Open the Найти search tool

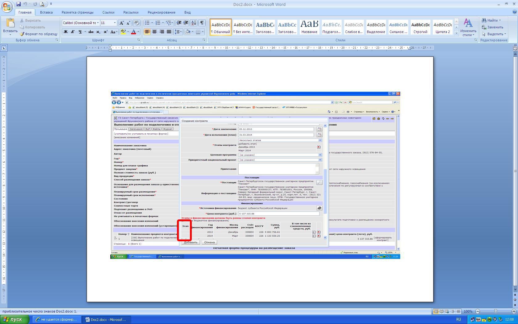click(x=492, y=20)
